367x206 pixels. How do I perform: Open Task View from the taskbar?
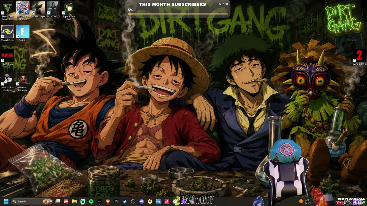tap(58, 201)
